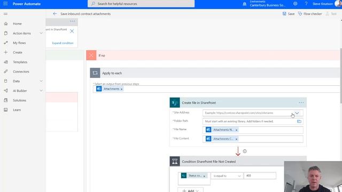The height and width of the screenshot is (192, 342).
Task: Click the My flows icon
Action: point(6,43)
